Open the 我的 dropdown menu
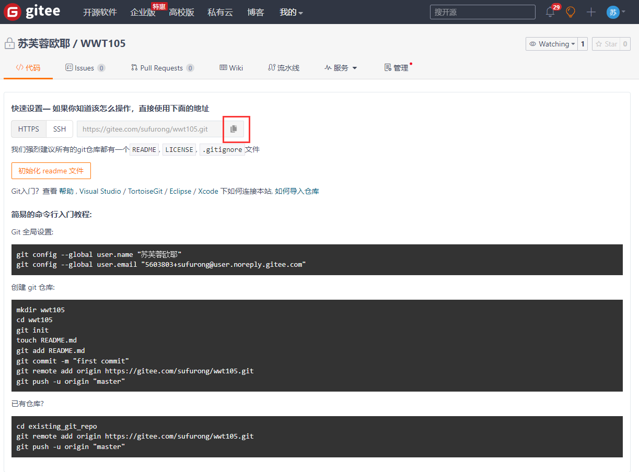This screenshot has height=472, width=639. coord(291,12)
